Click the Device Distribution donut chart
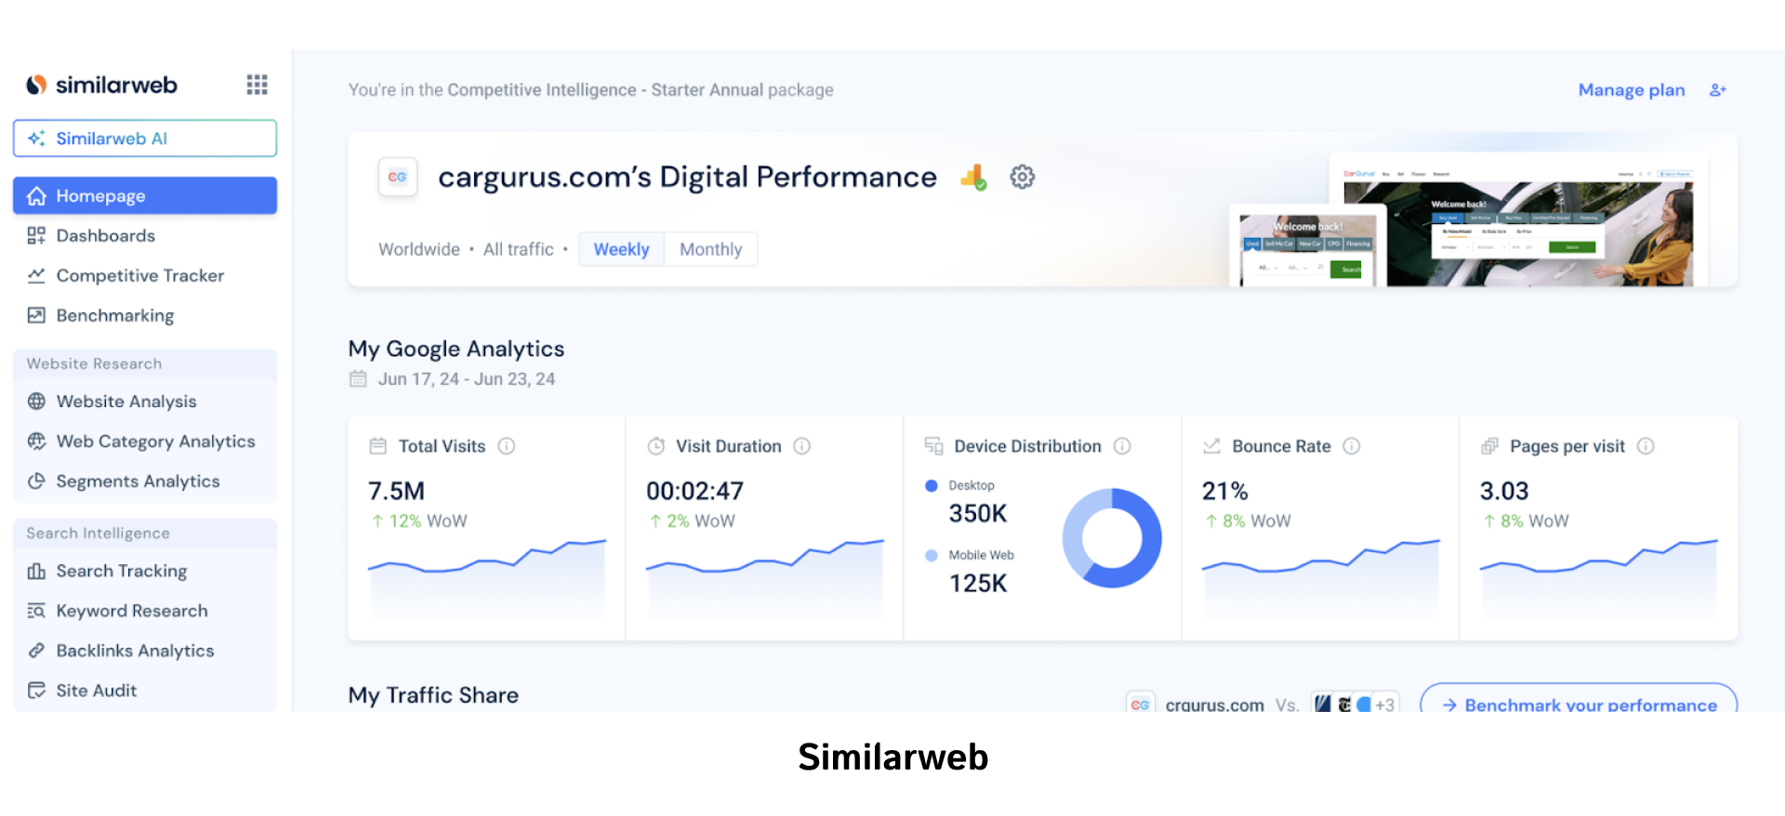Screen dimensions: 1785x816 [1112, 538]
